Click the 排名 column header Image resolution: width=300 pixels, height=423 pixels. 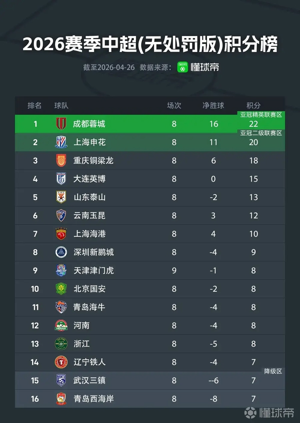[34, 105]
